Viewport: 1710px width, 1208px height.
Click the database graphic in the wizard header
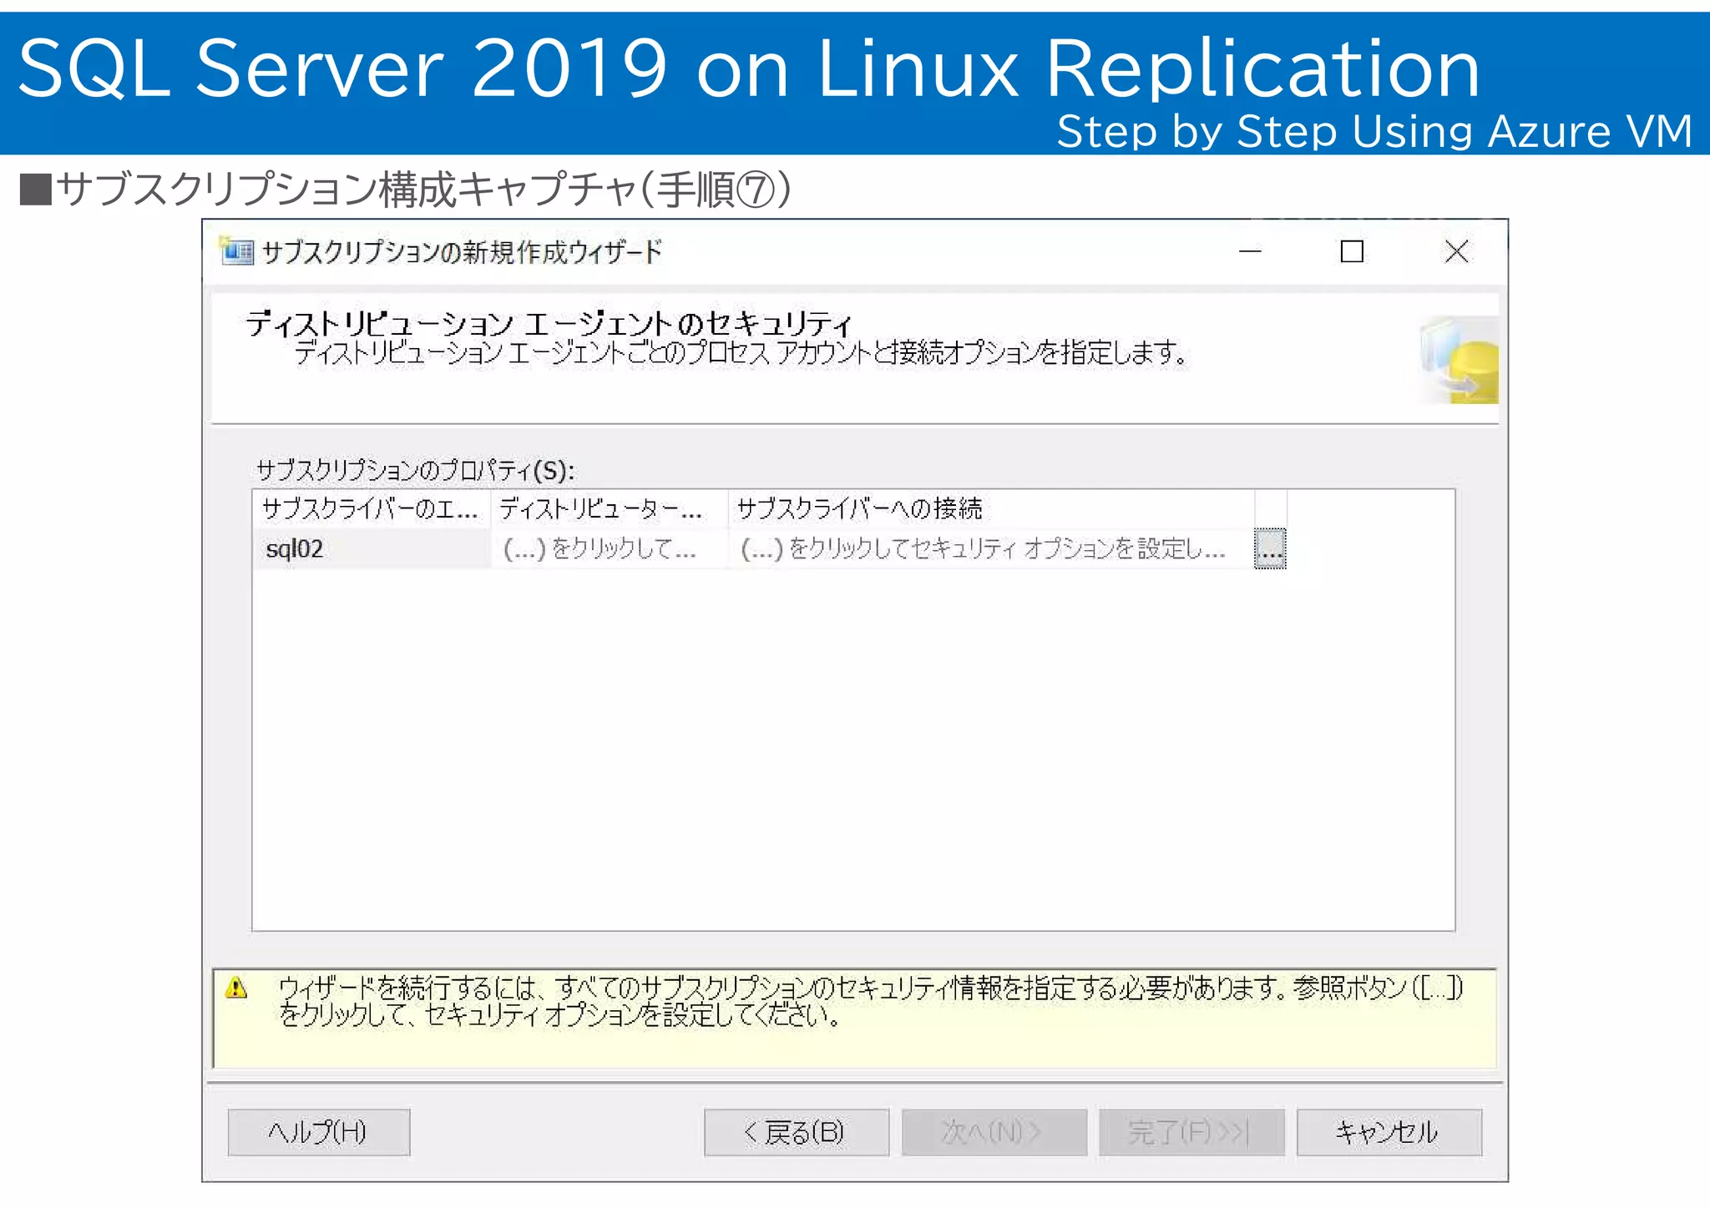(1459, 360)
